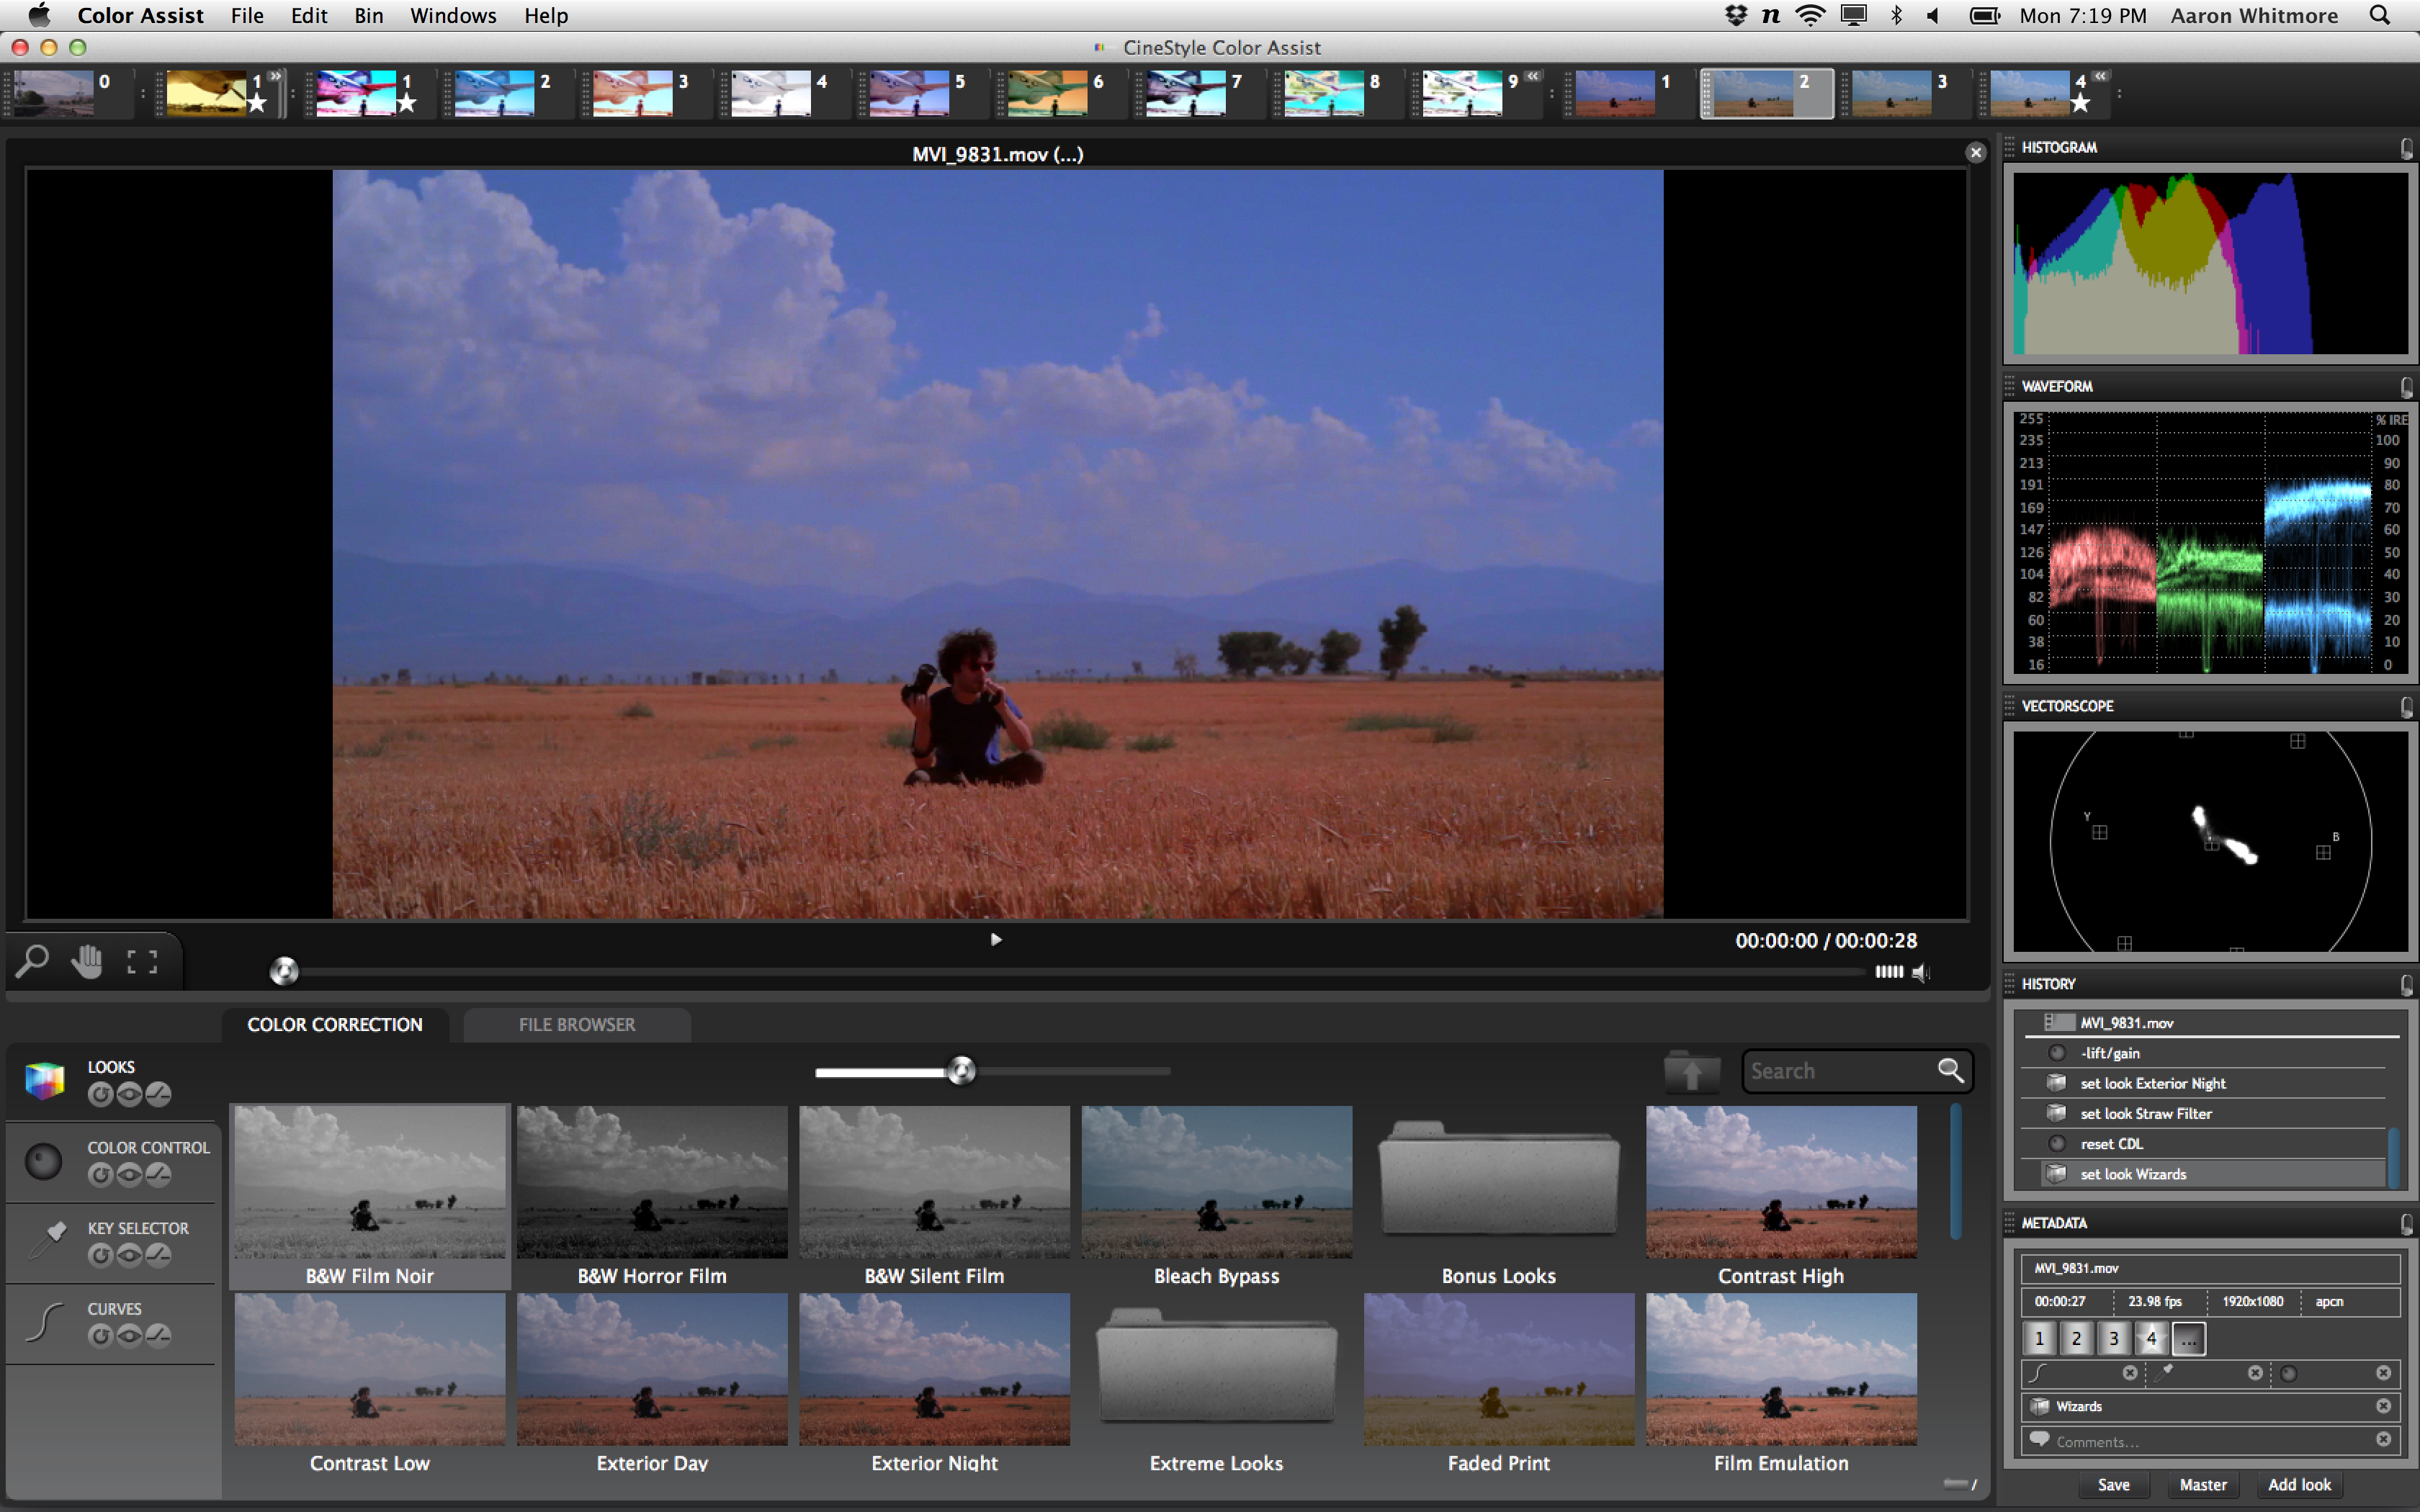Viewport: 2420px width, 1512px height.
Task: Apply the Bleach Bypass look thumbnail
Action: coord(1216,1182)
